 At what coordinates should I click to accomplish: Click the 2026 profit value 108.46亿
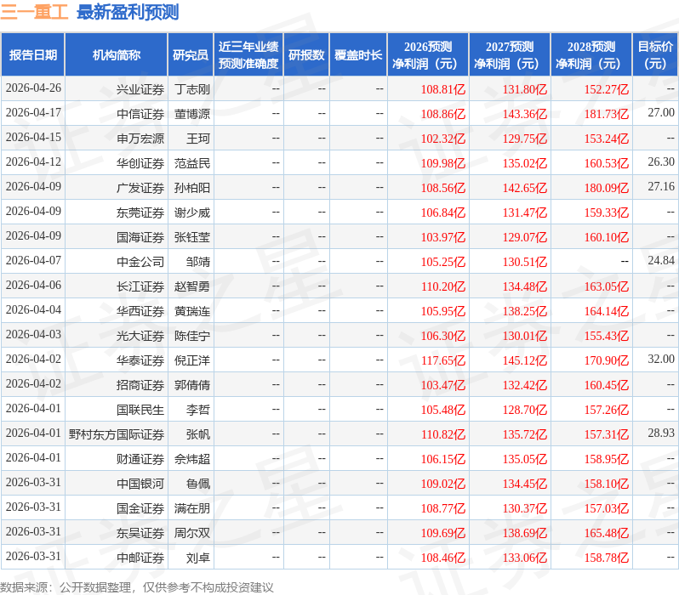pyautogui.click(x=443, y=558)
